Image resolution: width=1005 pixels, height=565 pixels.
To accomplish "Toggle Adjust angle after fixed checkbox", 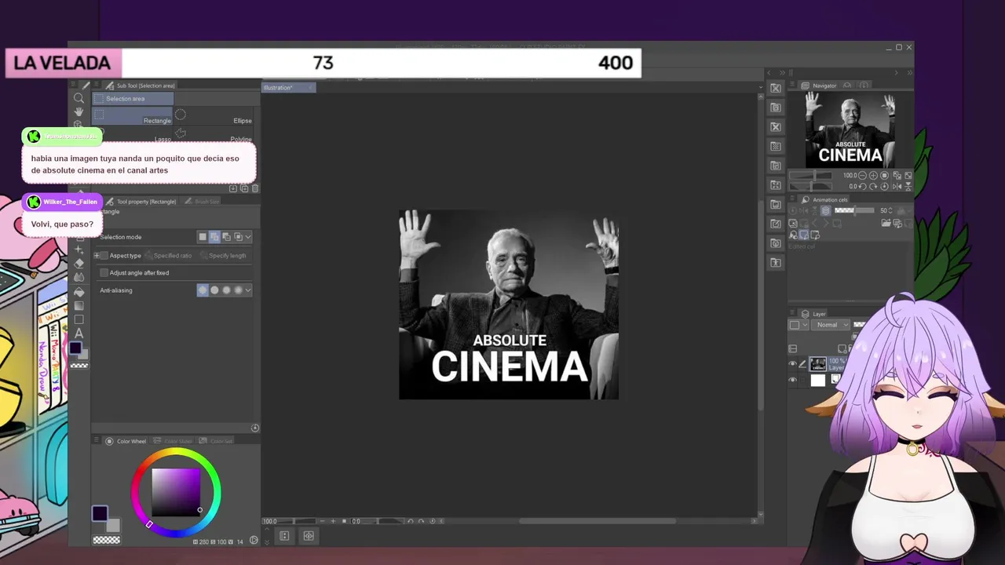I will [104, 273].
